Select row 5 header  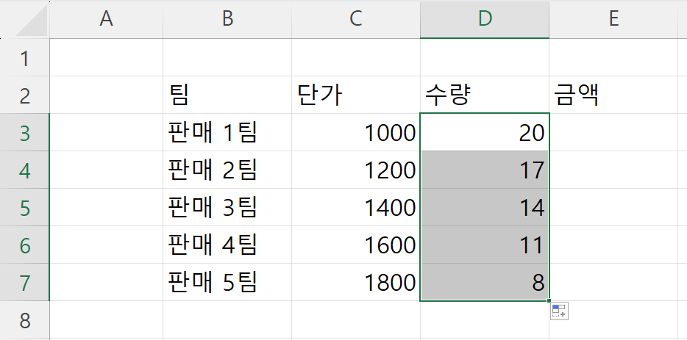click(24, 207)
